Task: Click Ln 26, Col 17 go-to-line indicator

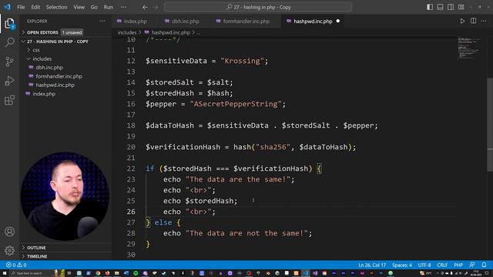Action: (x=372, y=265)
